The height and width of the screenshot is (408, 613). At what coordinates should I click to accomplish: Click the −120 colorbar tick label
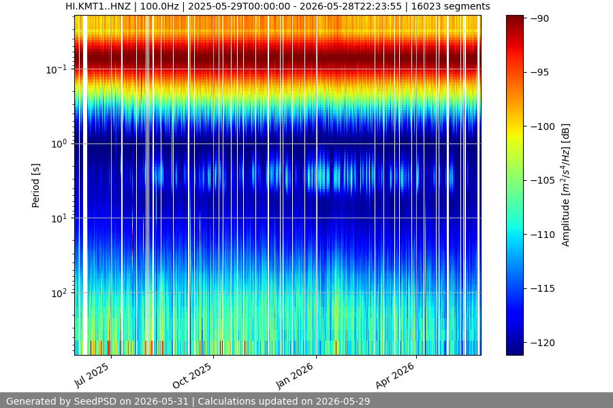[542, 343]
